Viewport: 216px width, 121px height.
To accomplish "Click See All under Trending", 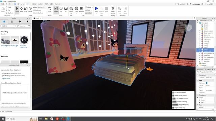I will click(3, 34).
